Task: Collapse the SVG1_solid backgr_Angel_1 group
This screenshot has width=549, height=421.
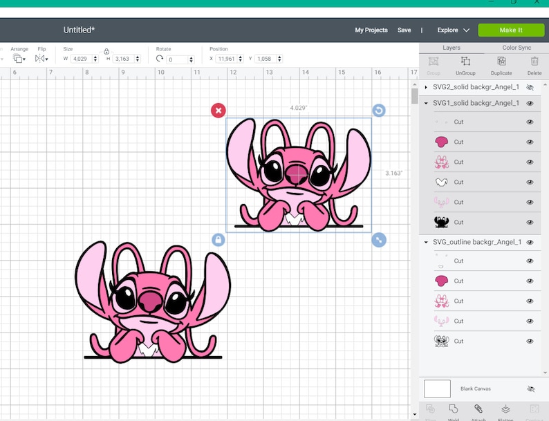Action: [x=426, y=103]
